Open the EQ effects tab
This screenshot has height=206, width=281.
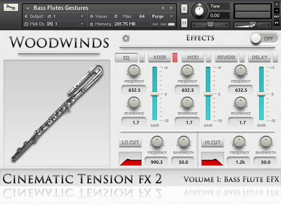(126, 58)
